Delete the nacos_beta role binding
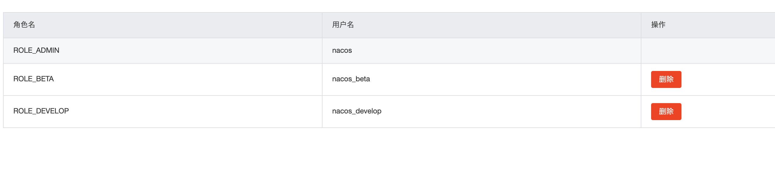 click(x=666, y=79)
